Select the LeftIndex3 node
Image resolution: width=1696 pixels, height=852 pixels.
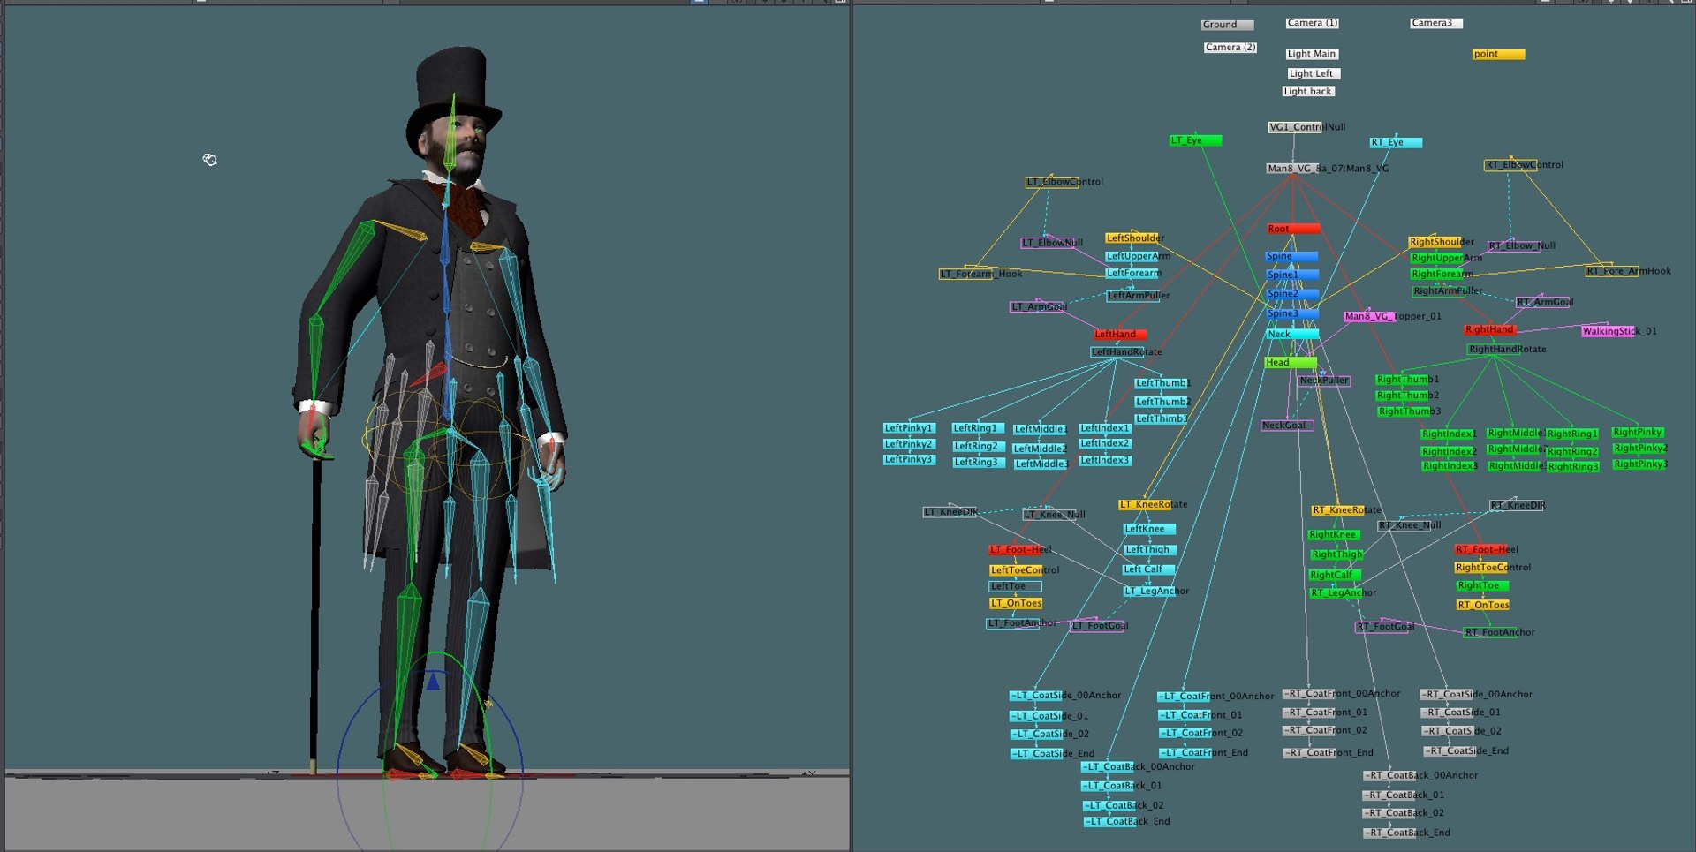tap(1105, 460)
